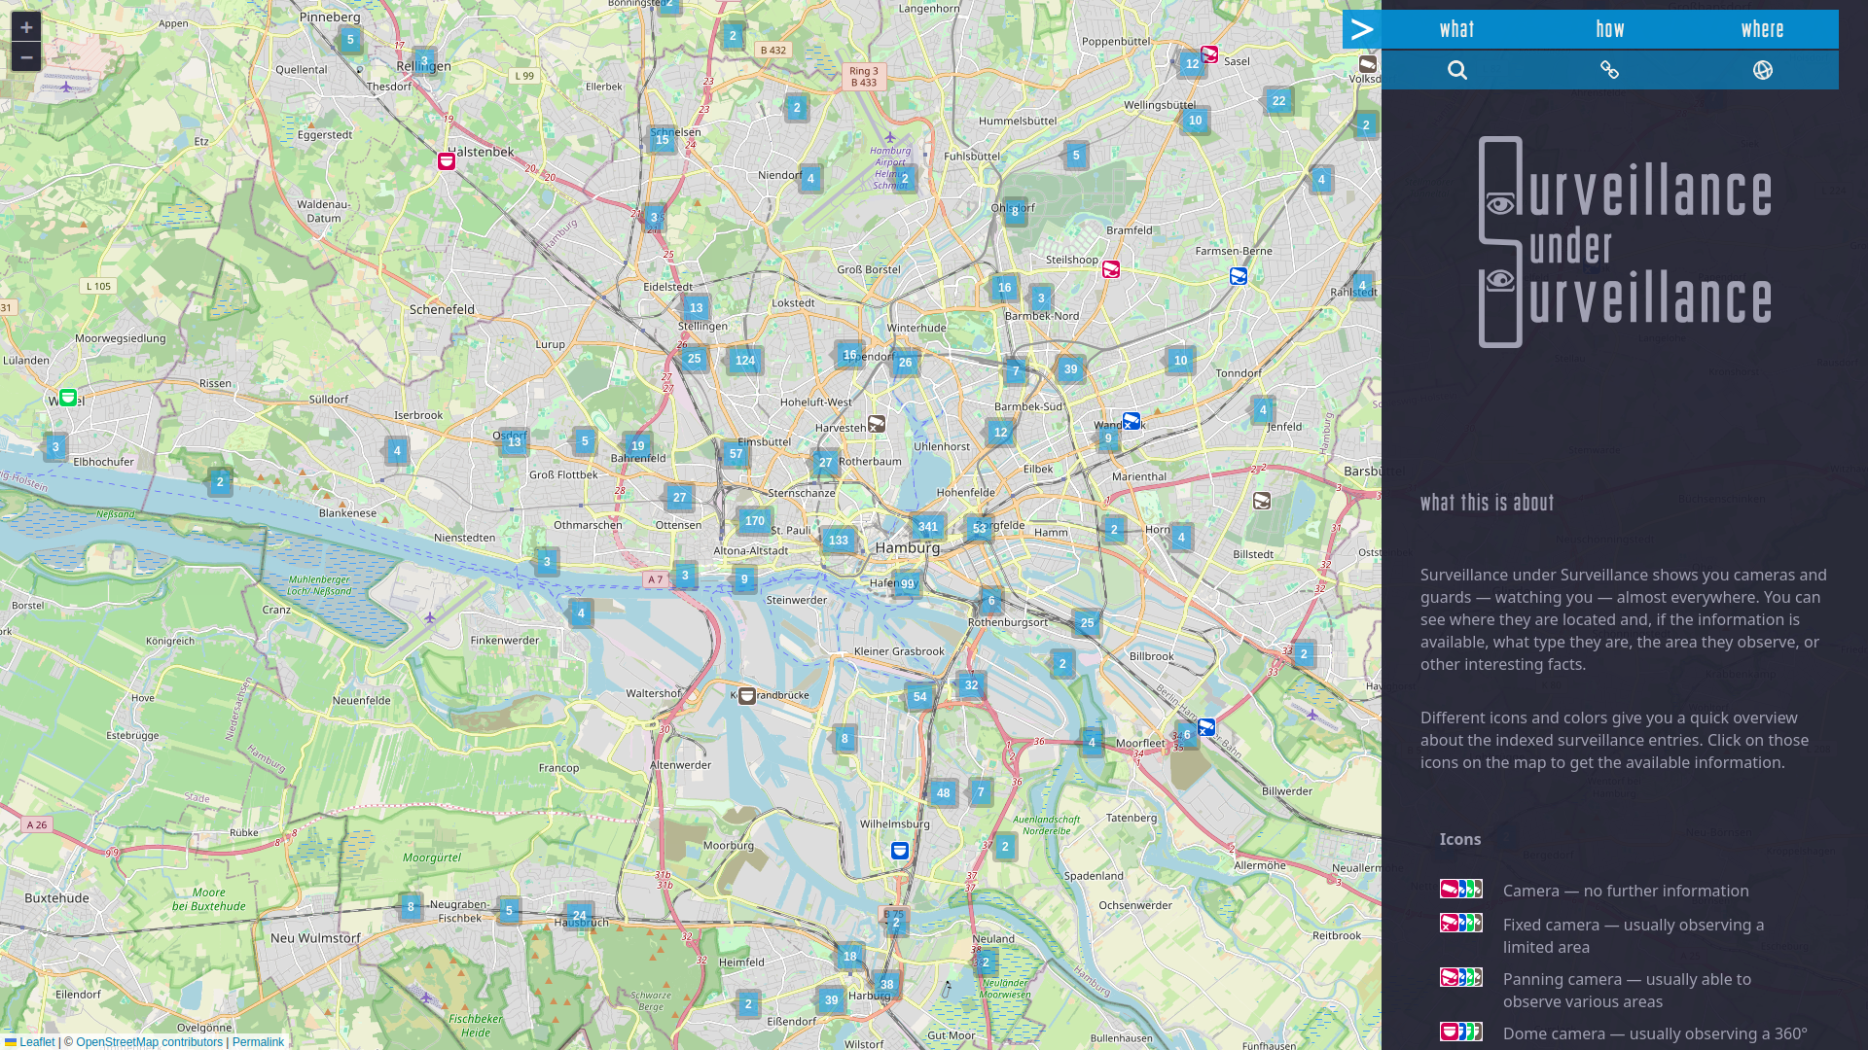
Task: Click the blue dome camera near Wilhelmsburg
Action: (x=900, y=851)
